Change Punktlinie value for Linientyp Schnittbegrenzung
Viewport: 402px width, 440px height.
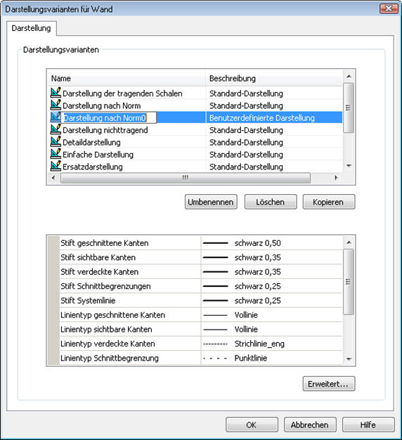(x=271, y=358)
